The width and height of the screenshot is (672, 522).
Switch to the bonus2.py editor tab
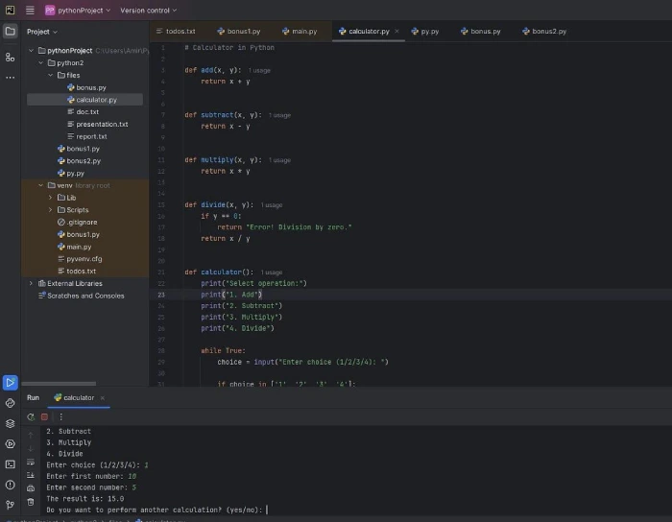[544, 32]
